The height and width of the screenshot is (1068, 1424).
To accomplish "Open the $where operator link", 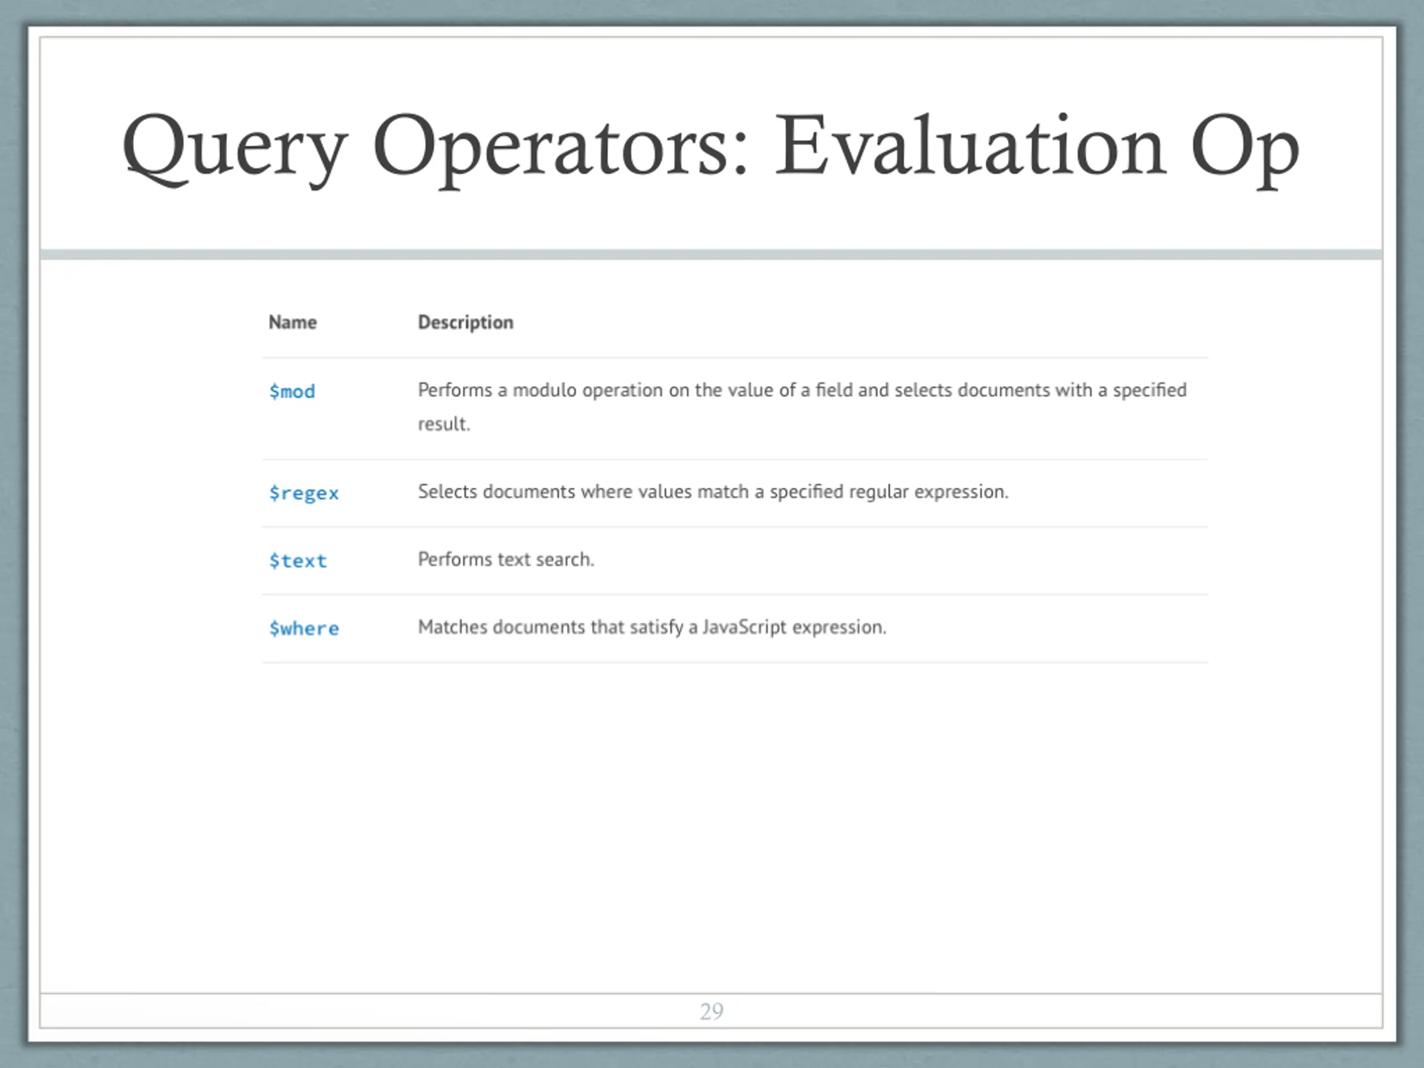I will pyautogui.click(x=304, y=629).
